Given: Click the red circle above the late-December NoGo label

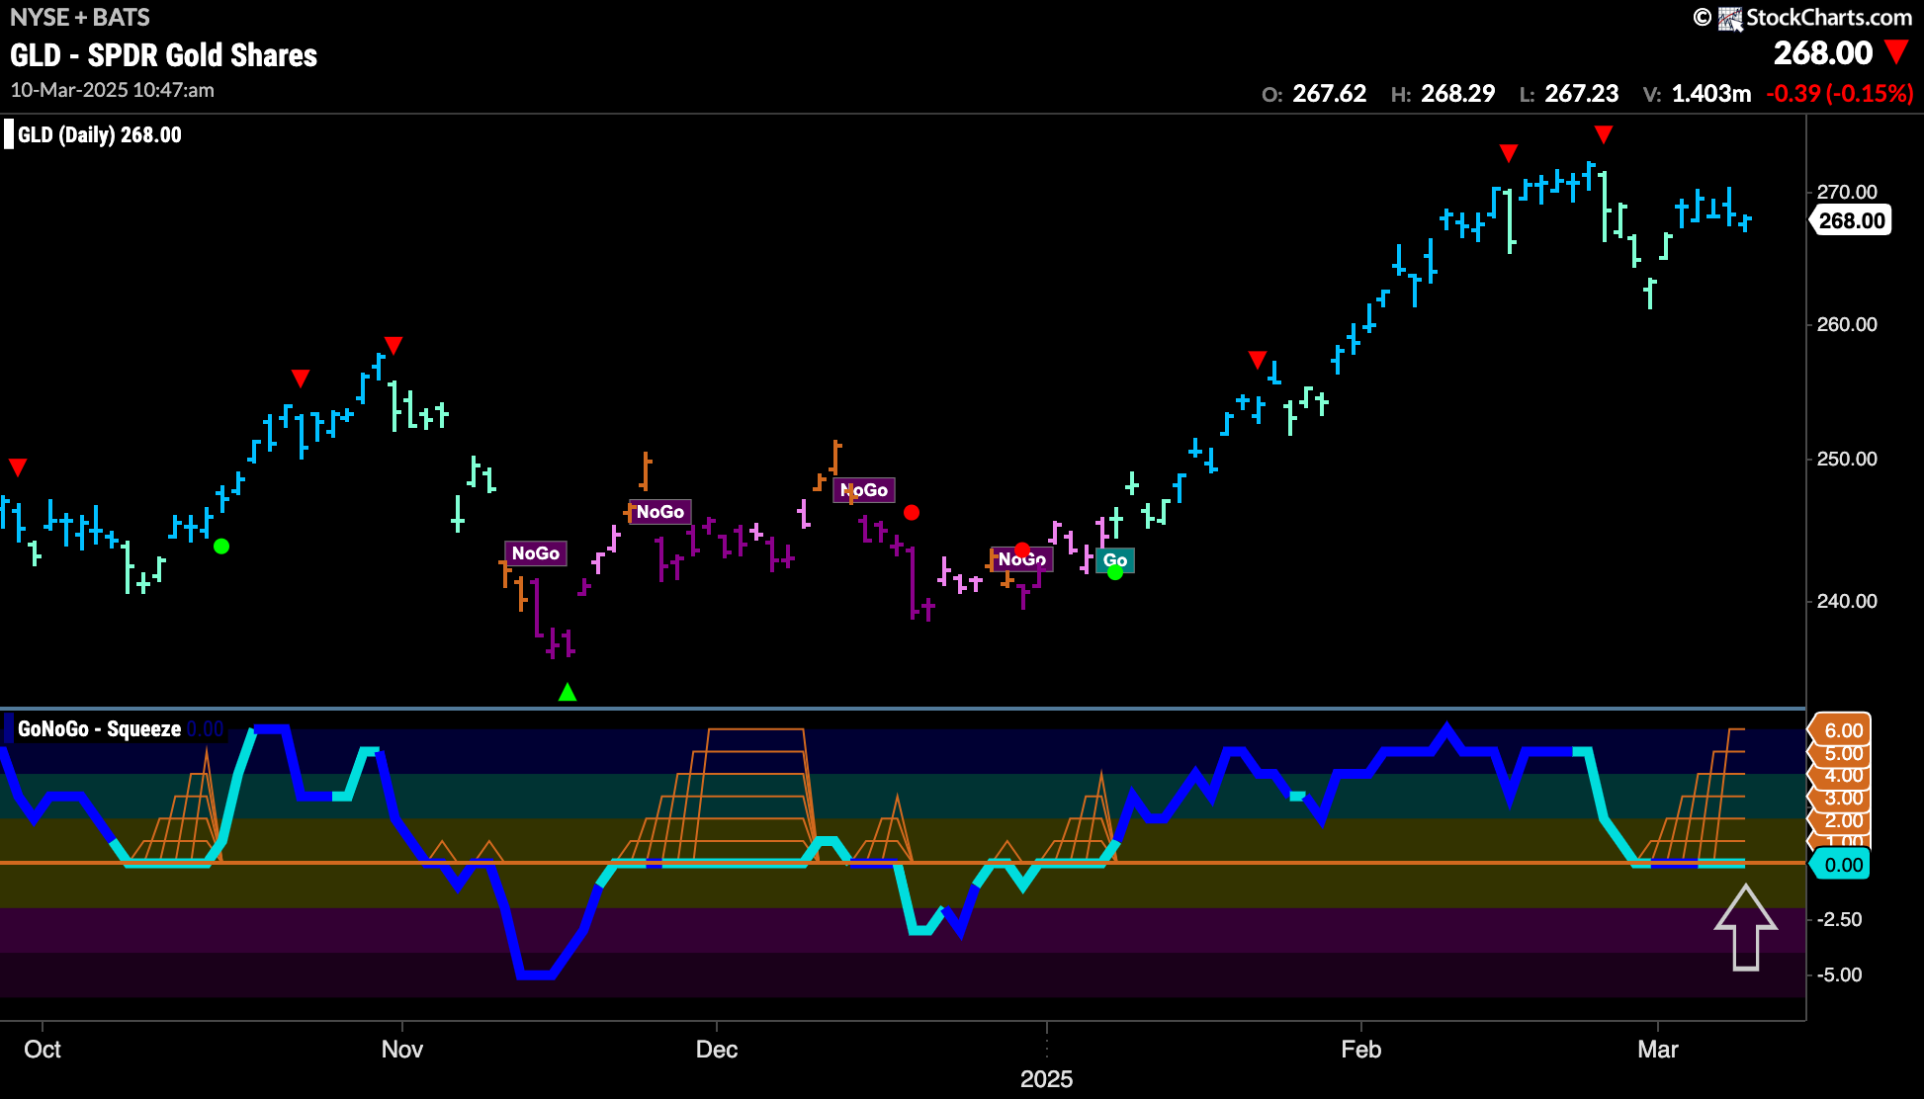Looking at the screenshot, I should point(1022,549).
